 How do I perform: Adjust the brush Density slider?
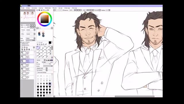(48, 66)
